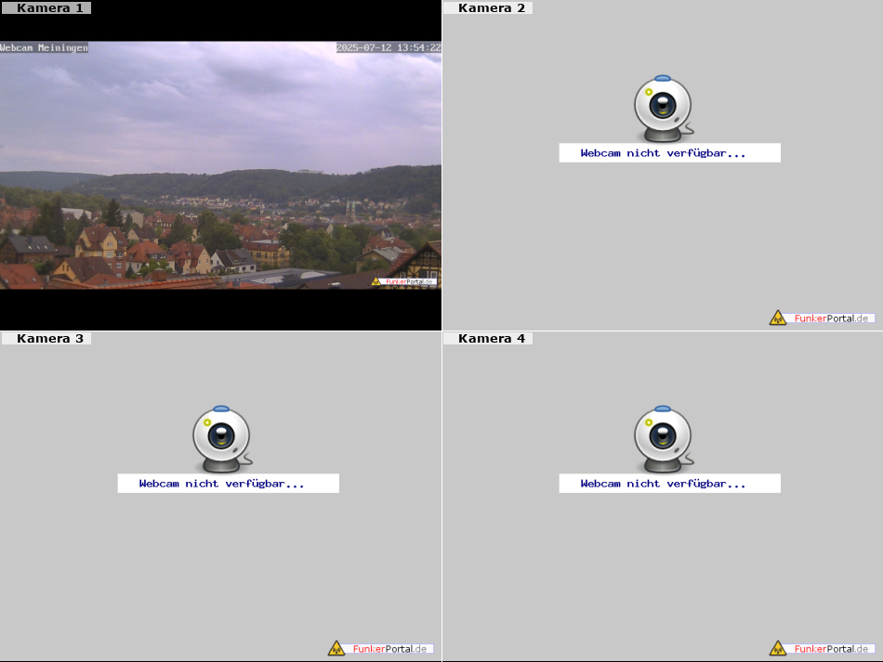Open the Kamera 1 live webcam image
The width and height of the screenshot is (883, 662).
click(220, 165)
